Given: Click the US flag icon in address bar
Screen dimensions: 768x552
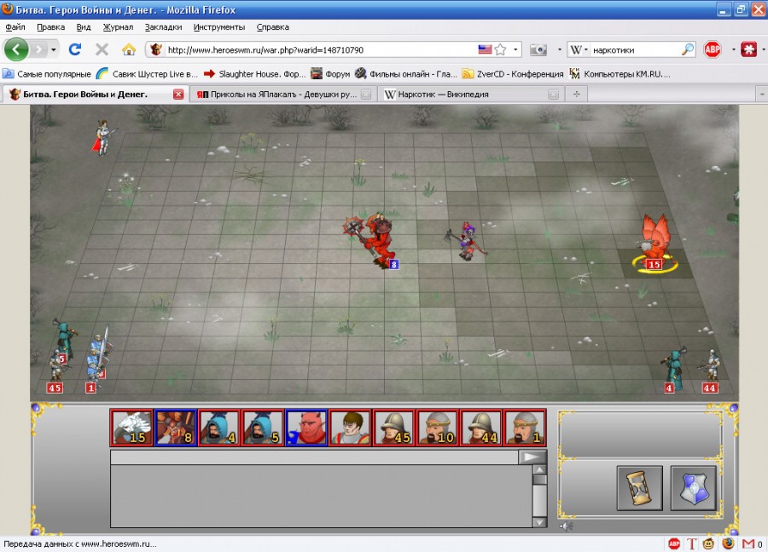Looking at the screenshot, I should click(x=485, y=49).
